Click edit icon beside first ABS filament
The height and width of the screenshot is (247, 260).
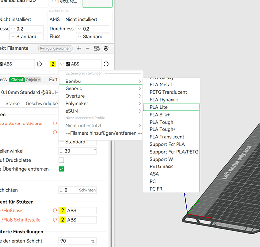(39, 64)
